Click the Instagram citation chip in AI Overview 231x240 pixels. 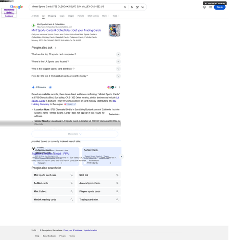(x=70, y=104)
